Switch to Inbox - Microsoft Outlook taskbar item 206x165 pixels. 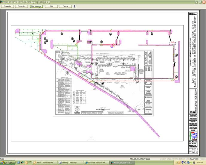click(x=45, y=163)
